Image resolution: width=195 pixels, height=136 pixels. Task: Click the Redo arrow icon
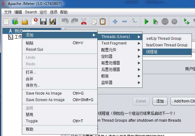tap(75, 21)
